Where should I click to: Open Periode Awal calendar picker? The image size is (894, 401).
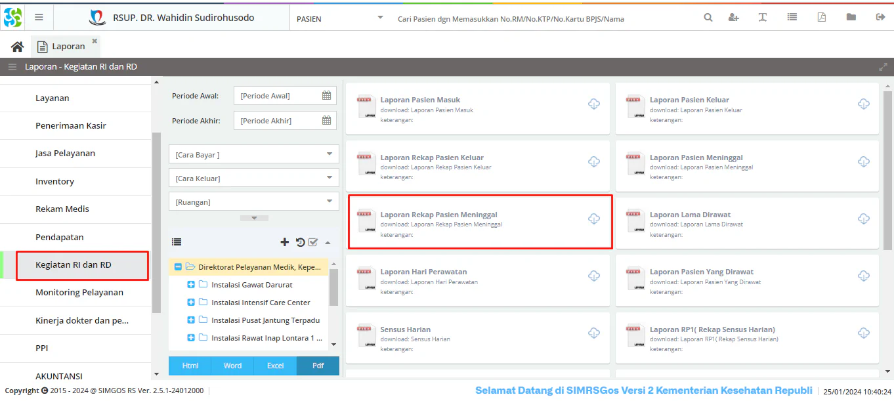(x=326, y=96)
